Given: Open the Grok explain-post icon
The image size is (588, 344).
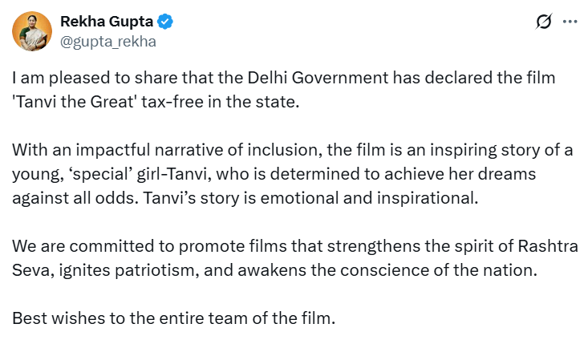Looking at the screenshot, I should 543,22.
